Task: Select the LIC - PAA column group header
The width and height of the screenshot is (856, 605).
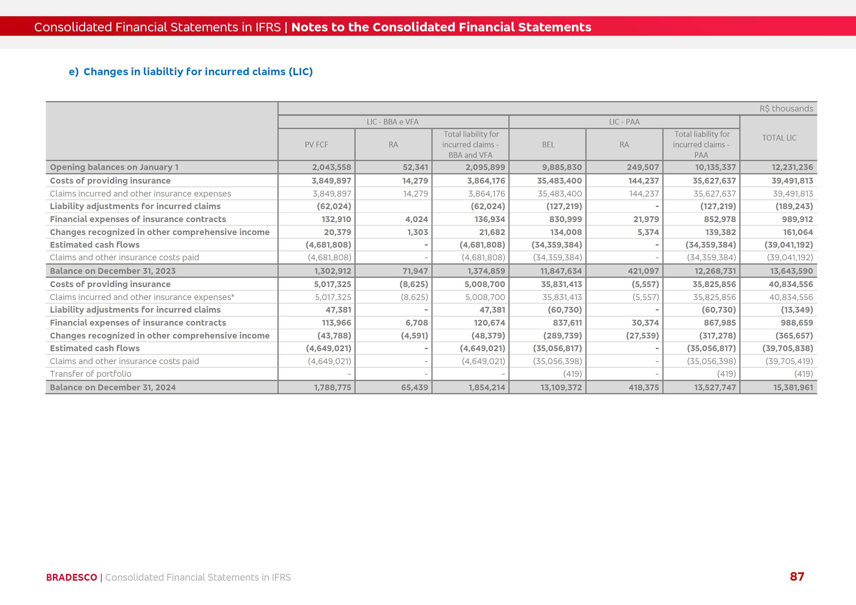Action: pyautogui.click(x=624, y=122)
